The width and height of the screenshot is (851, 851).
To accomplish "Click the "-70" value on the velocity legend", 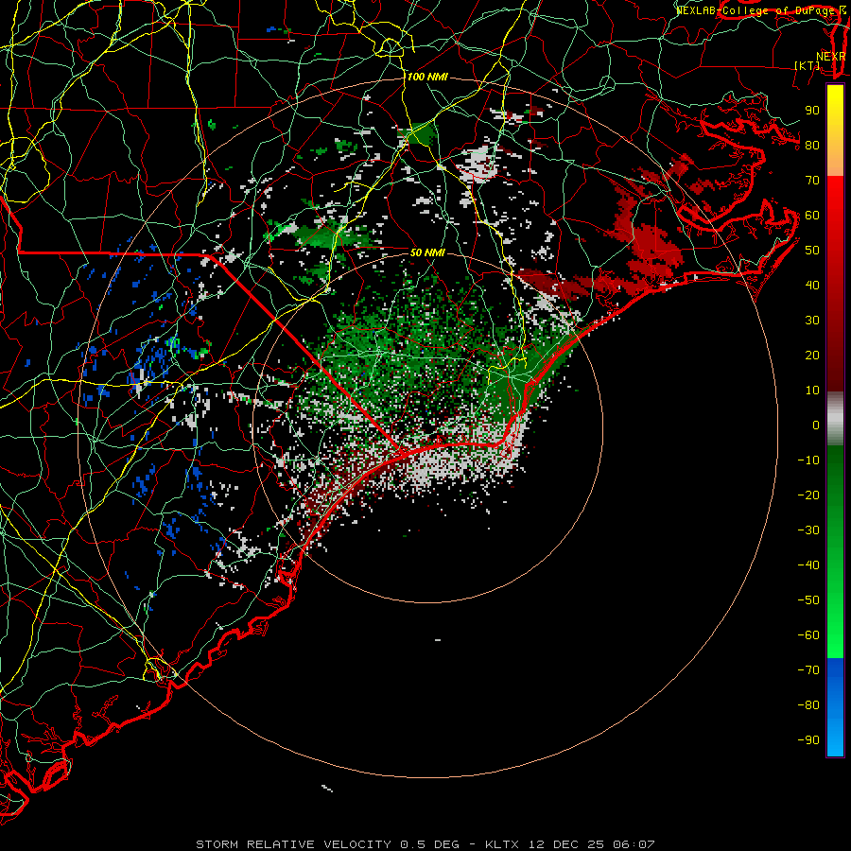I will coord(808,670).
